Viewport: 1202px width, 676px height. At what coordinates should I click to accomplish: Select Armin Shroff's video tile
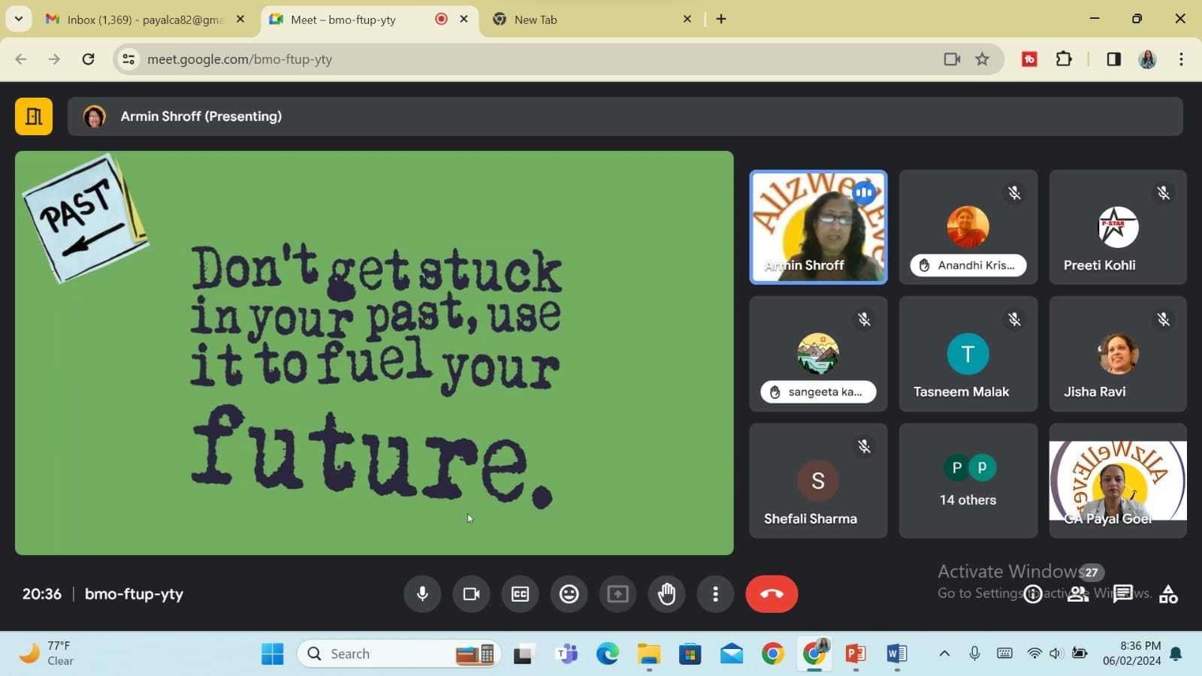tap(818, 227)
